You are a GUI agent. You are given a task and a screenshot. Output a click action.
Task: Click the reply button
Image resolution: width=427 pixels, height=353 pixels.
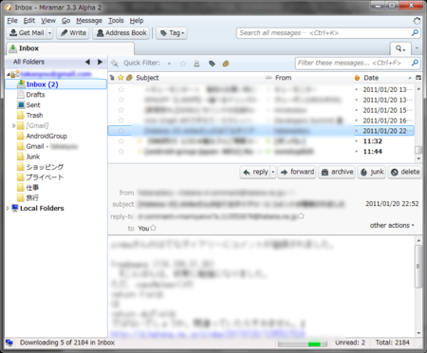[256, 172]
